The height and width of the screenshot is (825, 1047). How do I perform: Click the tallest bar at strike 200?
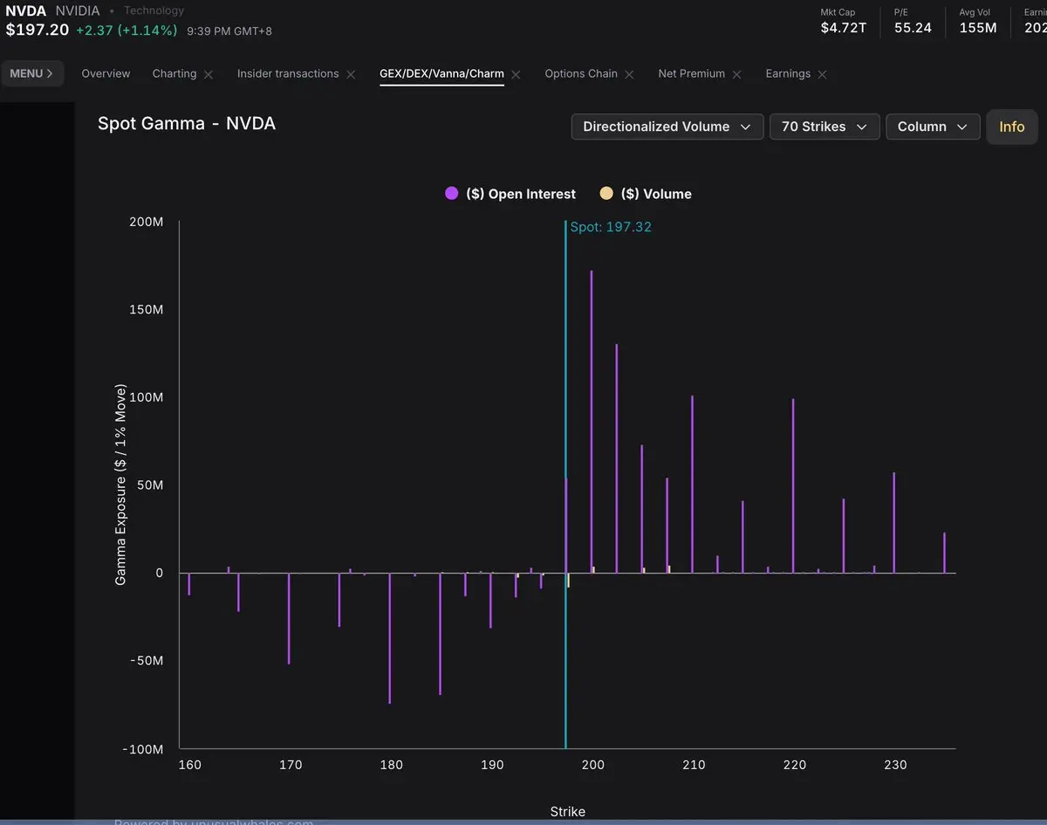[x=592, y=422]
